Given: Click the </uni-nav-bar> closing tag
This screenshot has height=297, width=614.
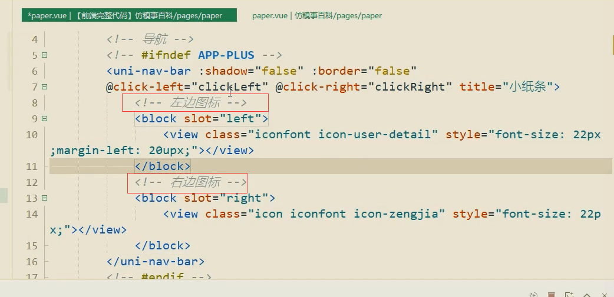Looking at the screenshot, I should click(x=156, y=262).
